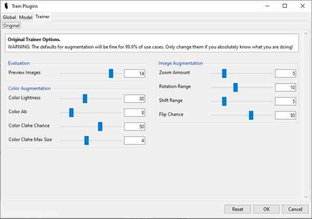Click the Shift Range slider handle
The image size is (312, 219).
[x=224, y=101]
